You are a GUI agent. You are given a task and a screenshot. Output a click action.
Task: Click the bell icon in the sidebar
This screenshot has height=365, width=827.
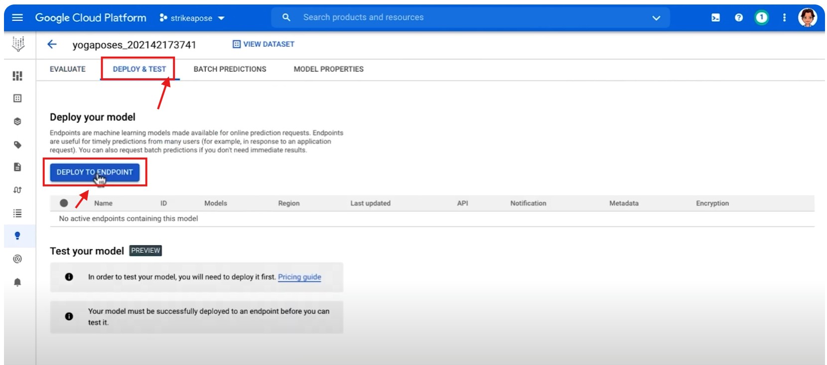[x=17, y=282]
